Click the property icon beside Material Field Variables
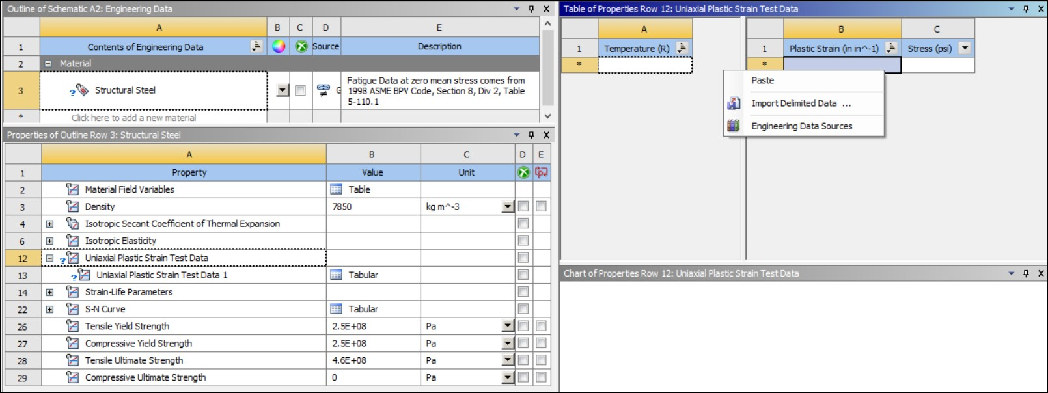1048x393 pixels. (73, 189)
